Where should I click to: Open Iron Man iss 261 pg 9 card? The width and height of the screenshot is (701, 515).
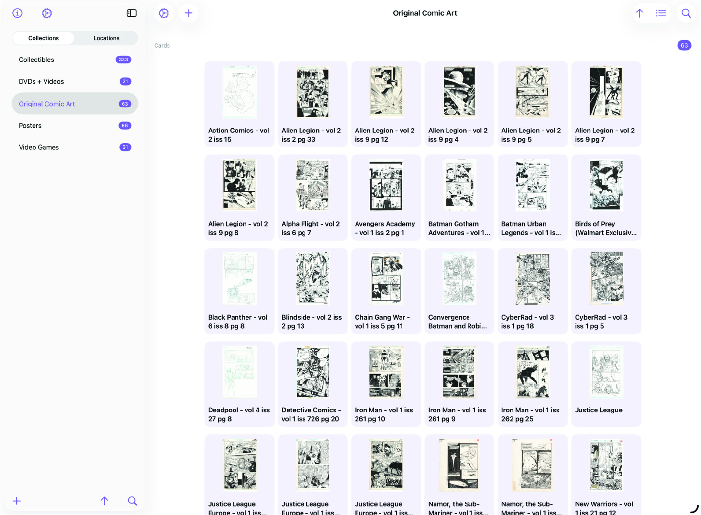pyautogui.click(x=459, y=384)
